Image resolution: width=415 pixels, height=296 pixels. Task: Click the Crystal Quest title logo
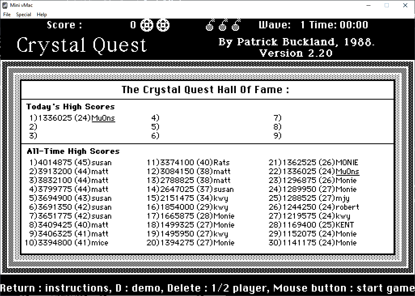coord(82,46)
